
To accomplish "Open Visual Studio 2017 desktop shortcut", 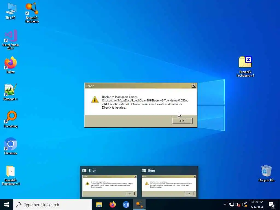I will click(x=11, y=40).
